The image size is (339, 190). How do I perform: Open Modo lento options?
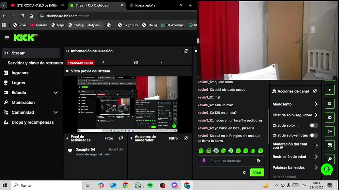click(295, 104)
